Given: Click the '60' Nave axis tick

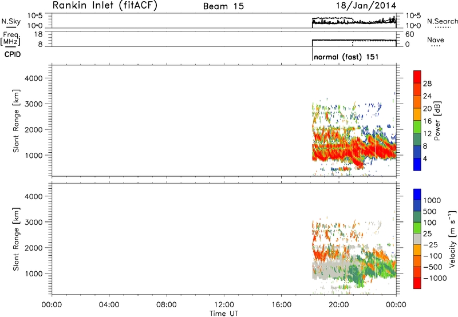Looking at the screenshot, I should (409, 34).
